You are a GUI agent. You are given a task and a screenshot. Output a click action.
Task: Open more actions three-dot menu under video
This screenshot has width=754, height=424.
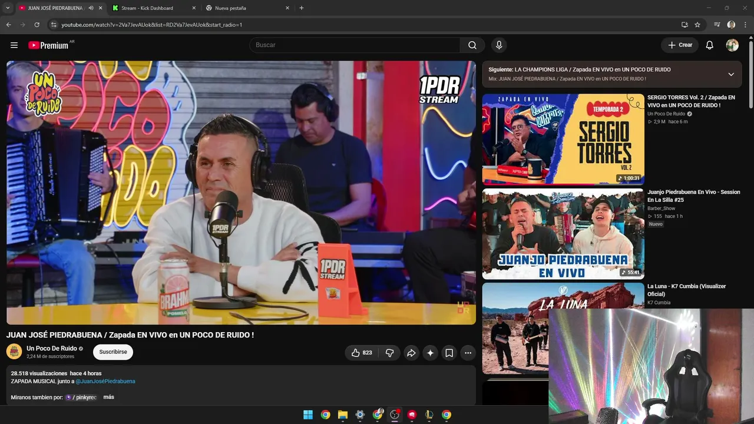[x=468, y=353]
